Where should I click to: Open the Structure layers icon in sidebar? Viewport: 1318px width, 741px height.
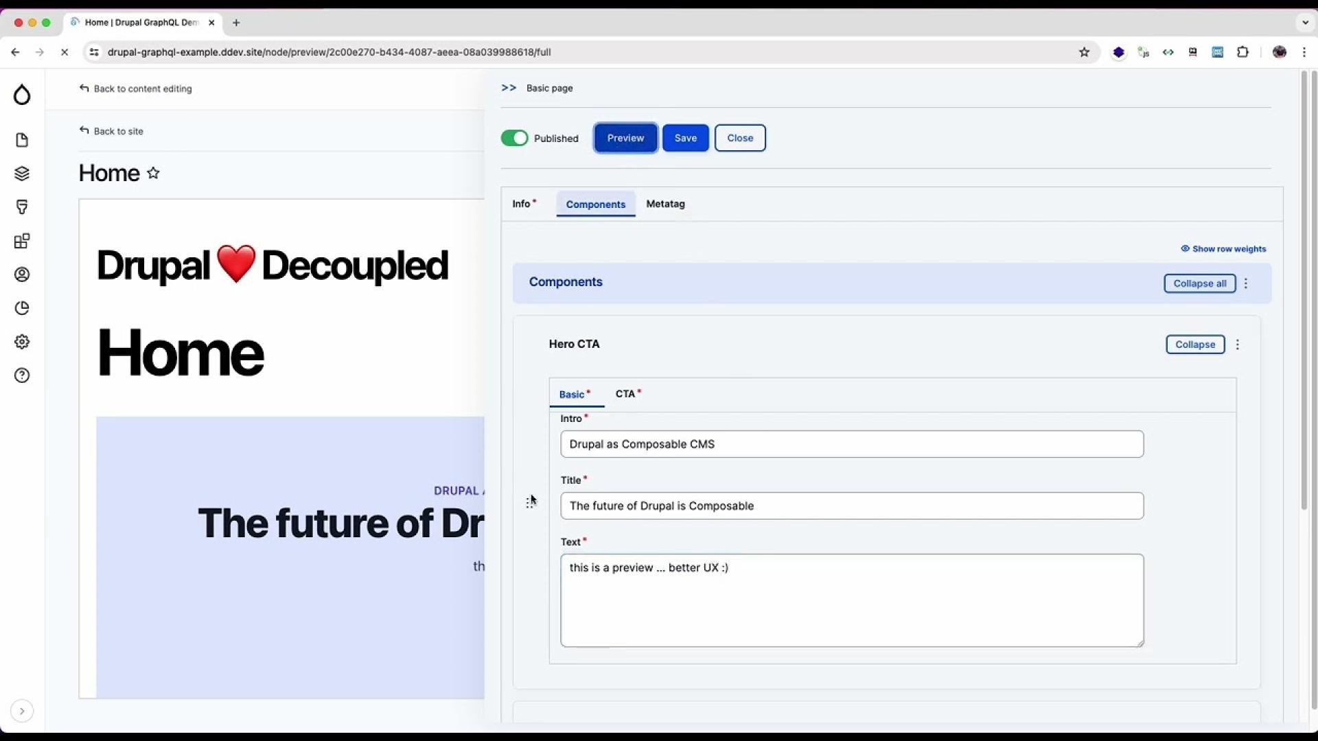pos(22,174)
